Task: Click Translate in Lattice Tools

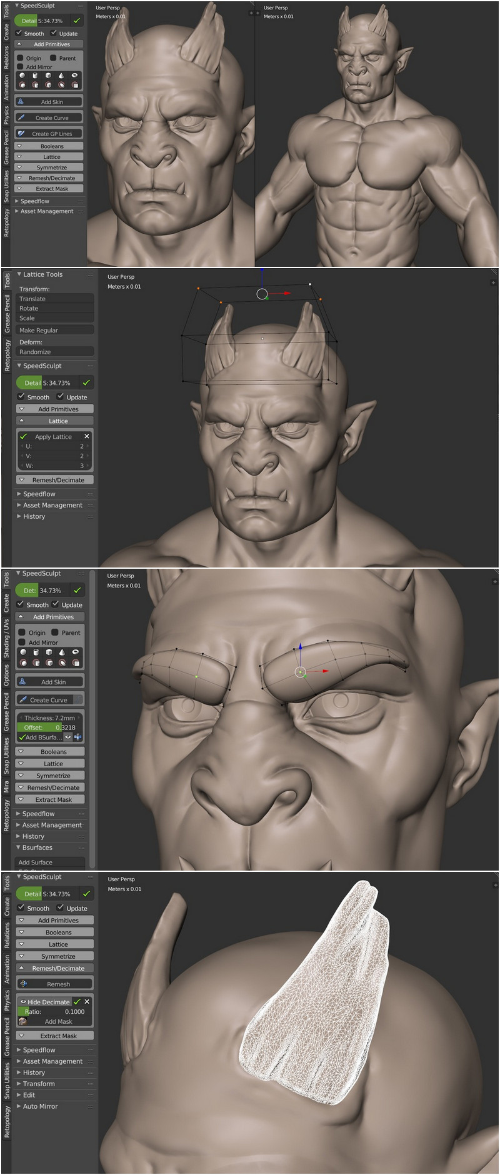Action: [55, 299]
